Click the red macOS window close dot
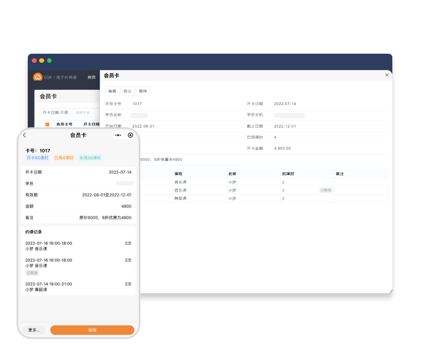 point(34,60)
